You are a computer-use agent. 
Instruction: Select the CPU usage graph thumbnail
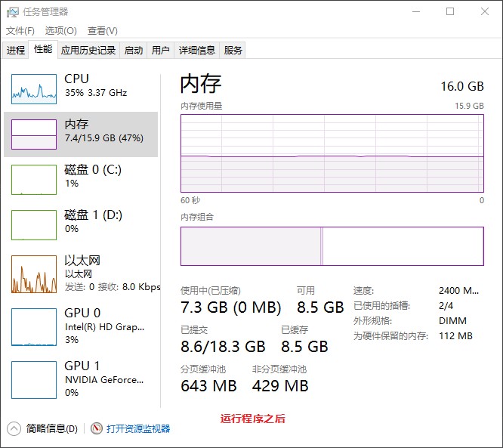[34, 89]
